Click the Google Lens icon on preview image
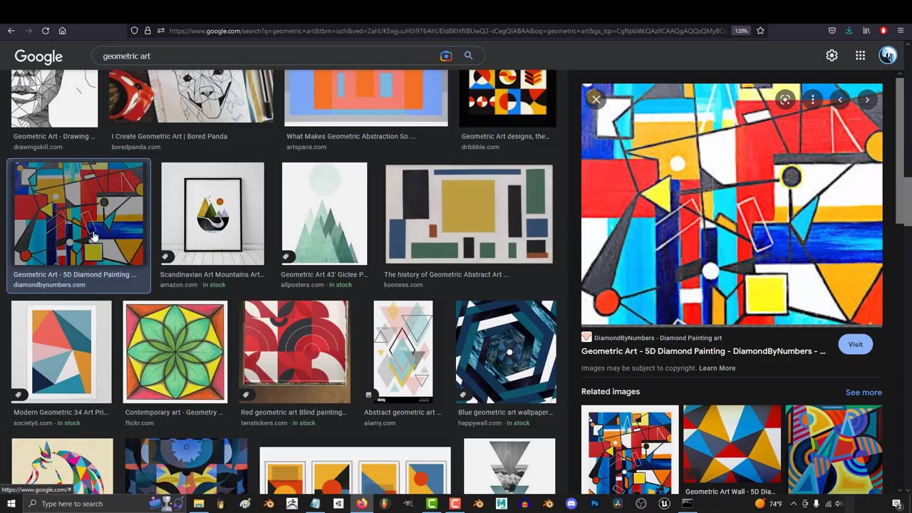The image size is (912, 513). pos(785,100)
